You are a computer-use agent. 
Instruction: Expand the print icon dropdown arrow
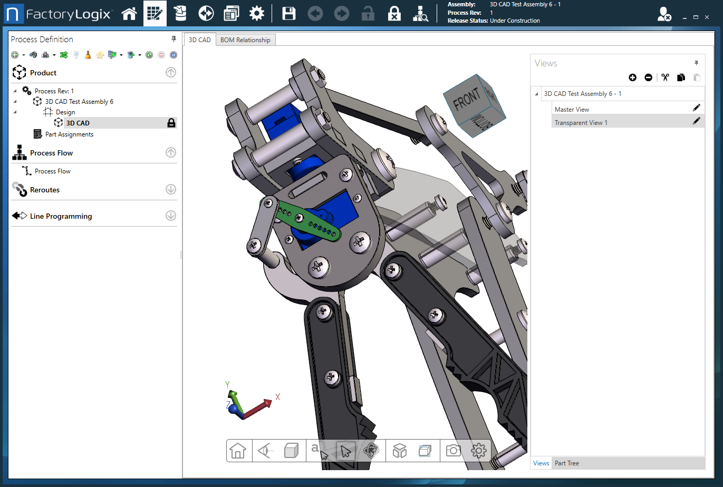click(54, 54)
